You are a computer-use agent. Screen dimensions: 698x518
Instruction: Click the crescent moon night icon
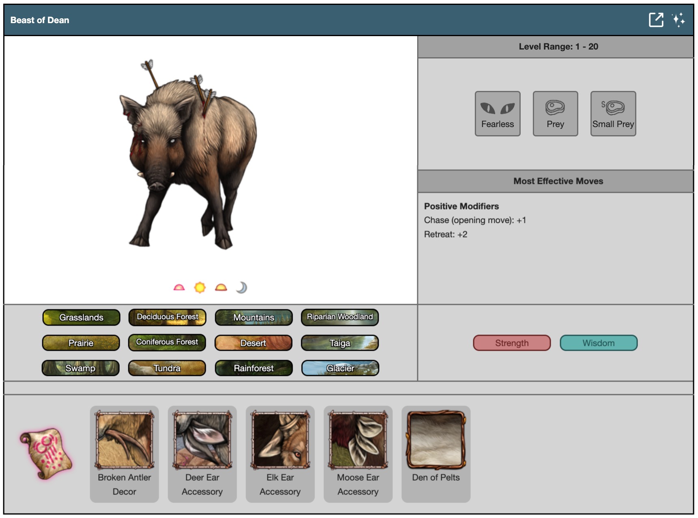point(241,287)
